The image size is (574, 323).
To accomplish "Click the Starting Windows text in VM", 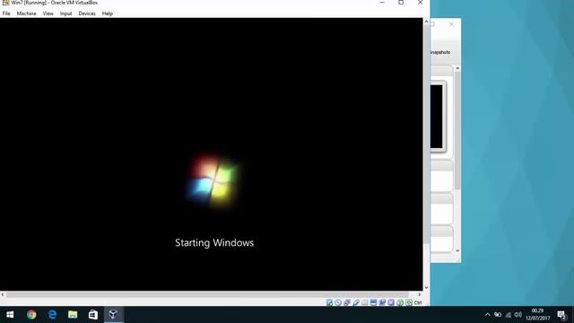I will tap(214, 243).
